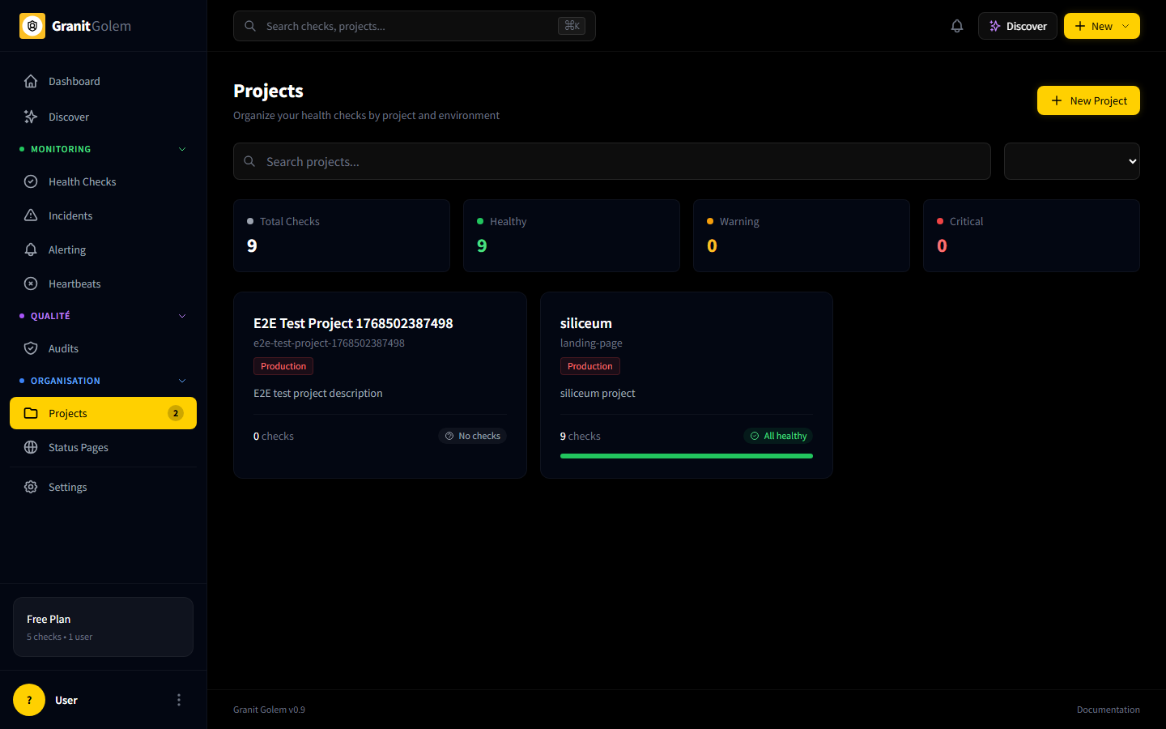Open the Settings menu item

tap(104, 487)
